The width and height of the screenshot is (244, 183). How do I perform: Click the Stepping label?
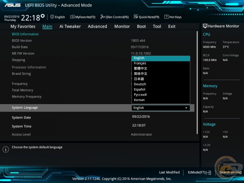click(18, 60)
